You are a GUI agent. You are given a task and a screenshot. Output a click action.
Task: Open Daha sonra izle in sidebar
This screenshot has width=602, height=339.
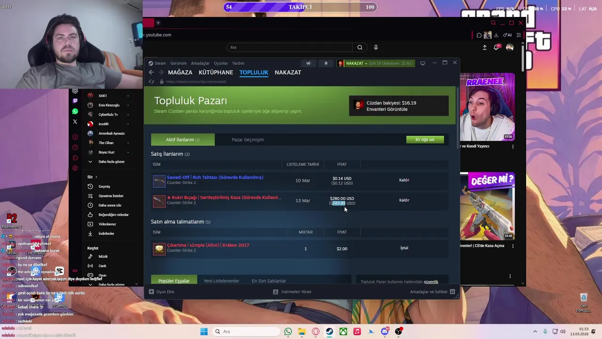point(104,205)
